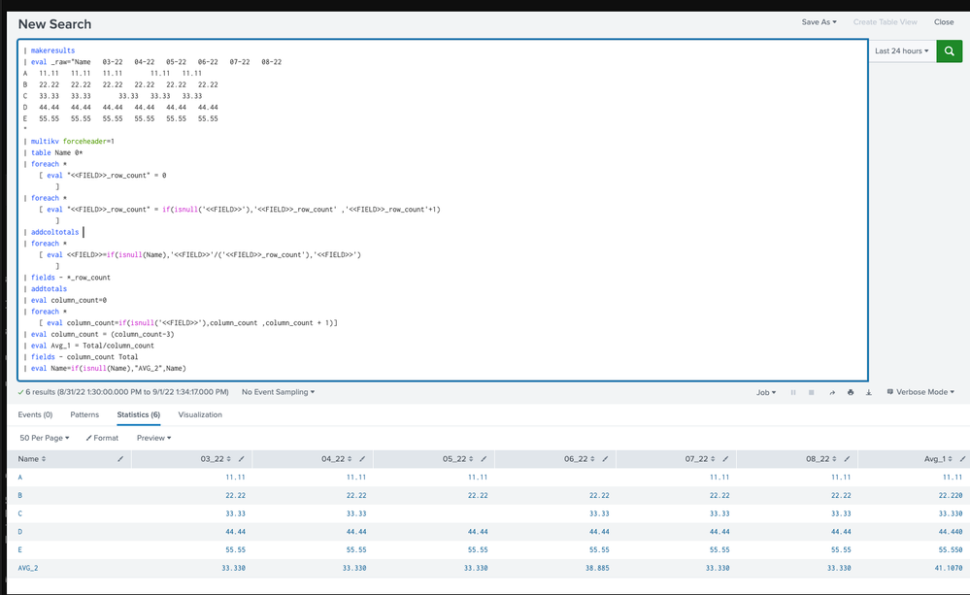Click the share job arrow icon
The image size is (970, 595).
pyautogui.click(x=831, y=392)
